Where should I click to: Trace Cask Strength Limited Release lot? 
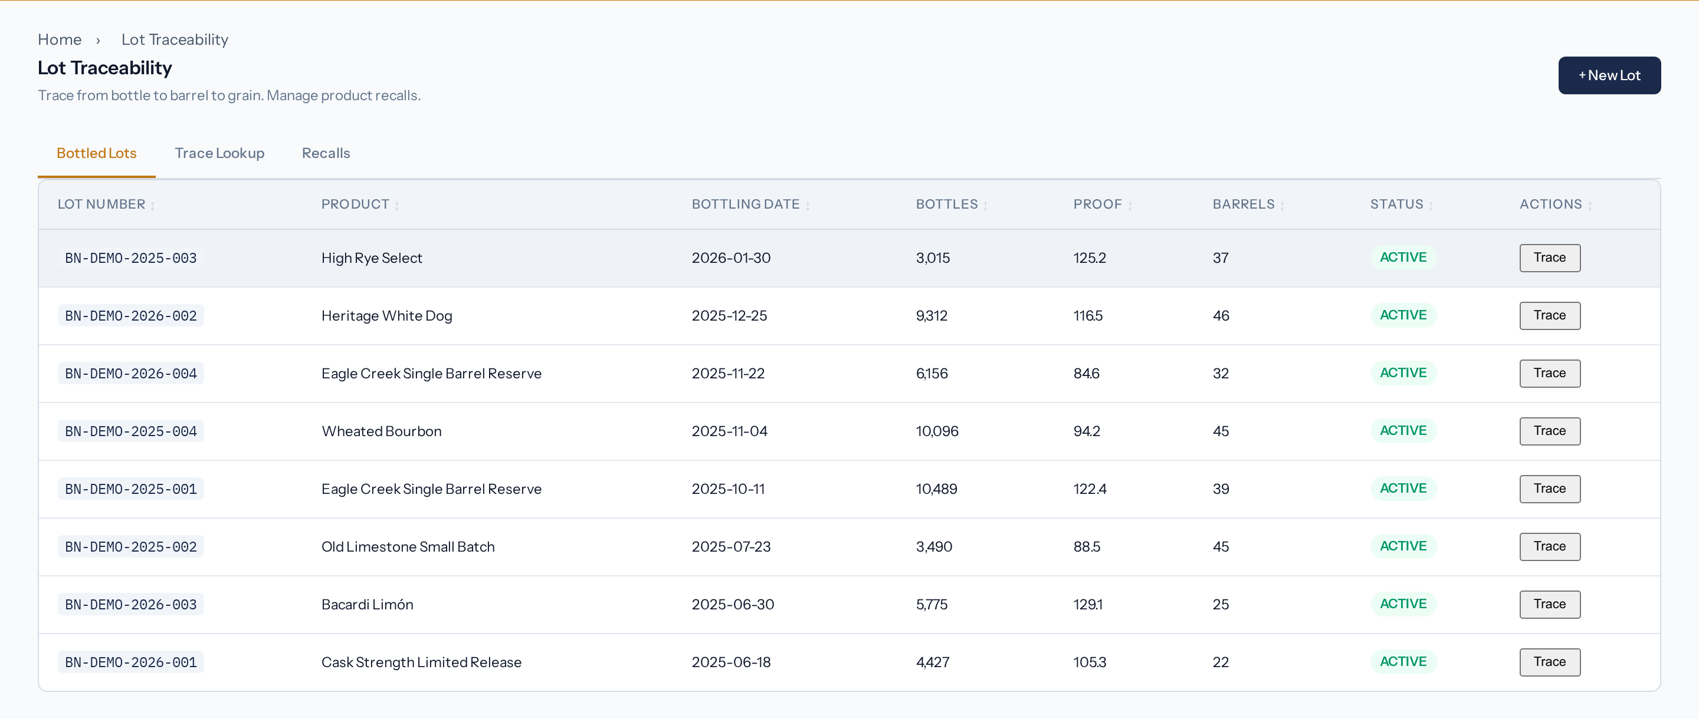[1549, 662]
